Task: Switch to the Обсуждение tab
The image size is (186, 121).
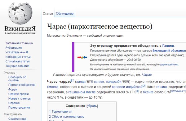Action: pyautogui.click(x=65, y=14)
